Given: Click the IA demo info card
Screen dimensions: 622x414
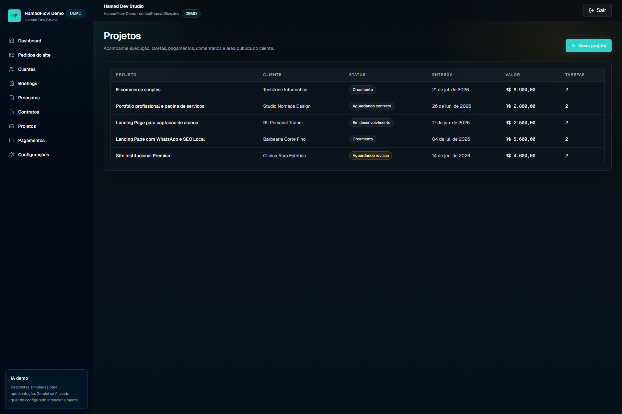Looking at the screenshot, I should click(46, 389).
